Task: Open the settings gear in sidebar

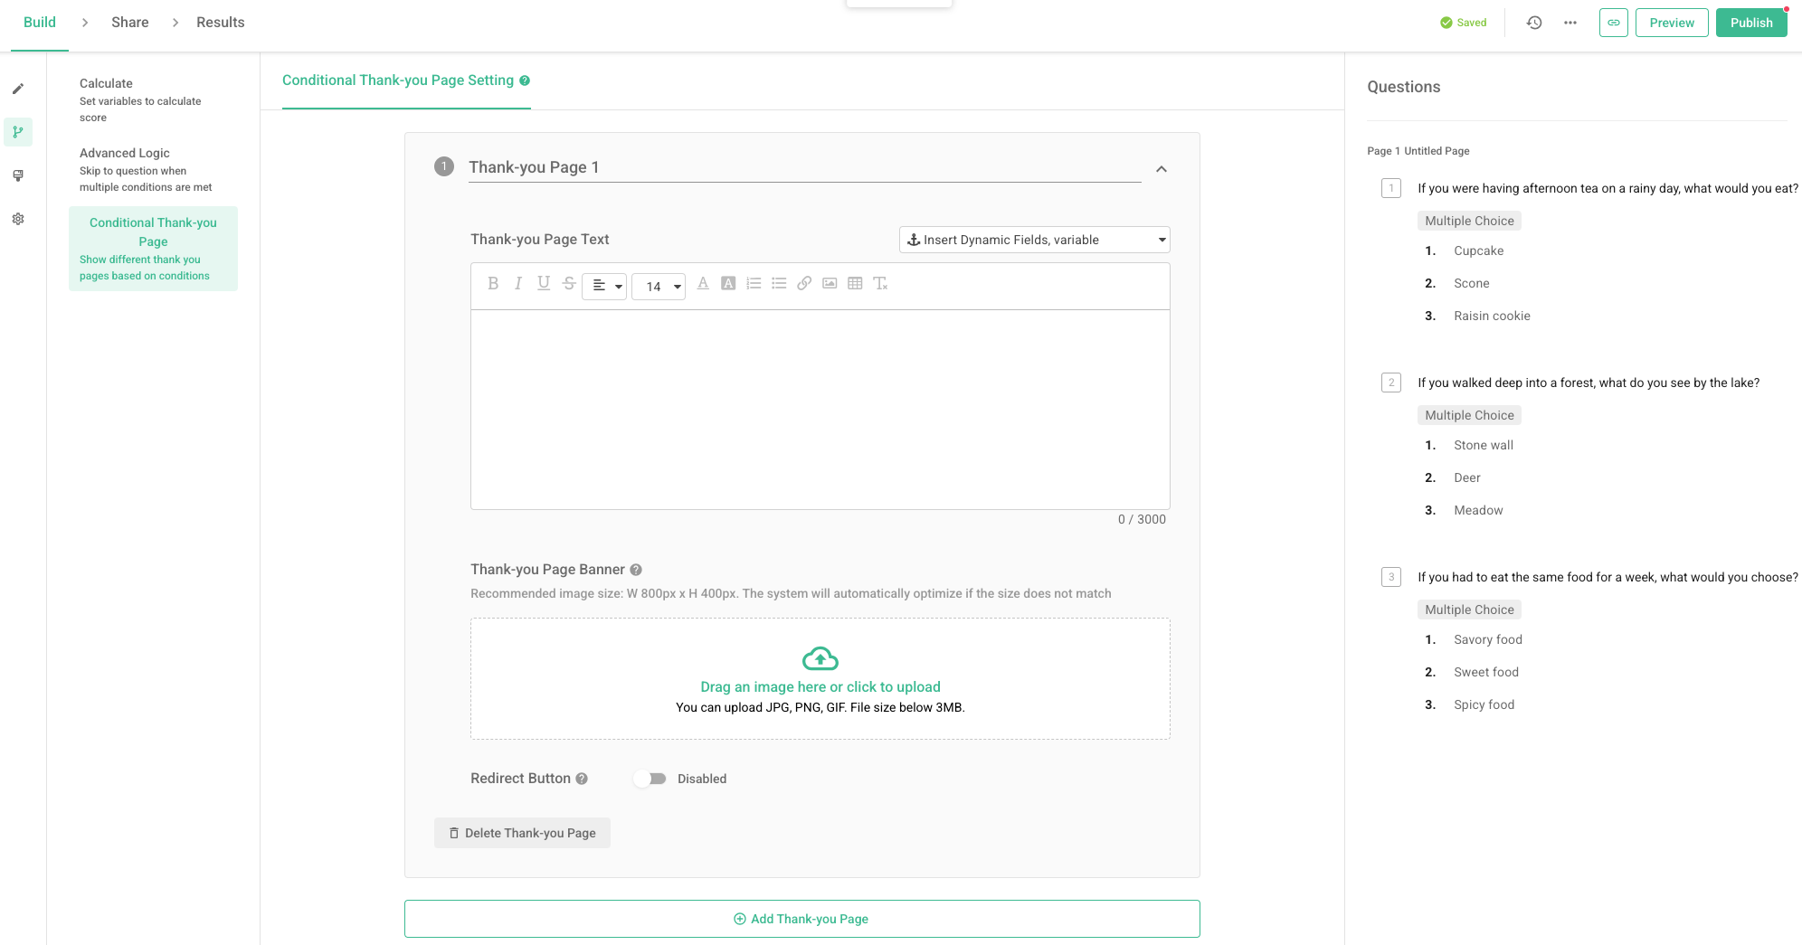Action: pyautogui.click(x=18, y=219)
